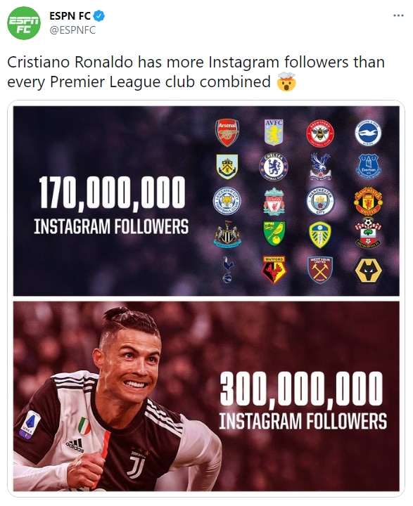
Task: Click the Everton club crest
Action: (369, 167)
